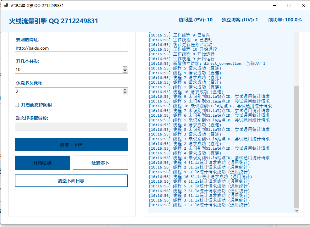This screenshot has height=227, width=310.
Task: Click log line 线程 4 51.la统计请求成功
Action: (199, 163)
